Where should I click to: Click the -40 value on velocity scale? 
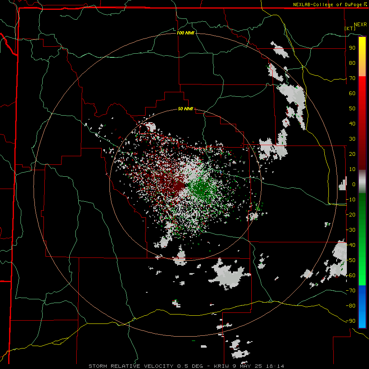(351, 245)
